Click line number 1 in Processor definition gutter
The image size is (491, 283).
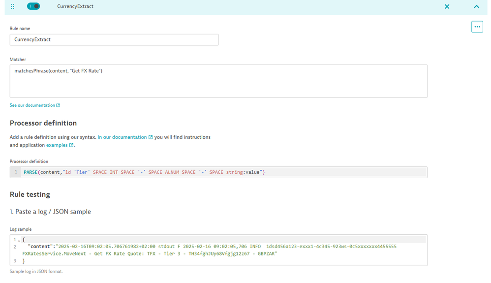coord(16,172)
